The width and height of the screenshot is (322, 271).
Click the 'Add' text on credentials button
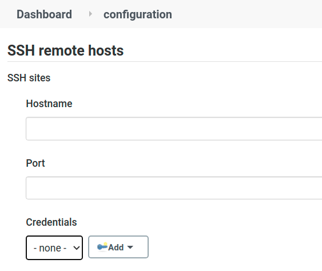point(116,248)
